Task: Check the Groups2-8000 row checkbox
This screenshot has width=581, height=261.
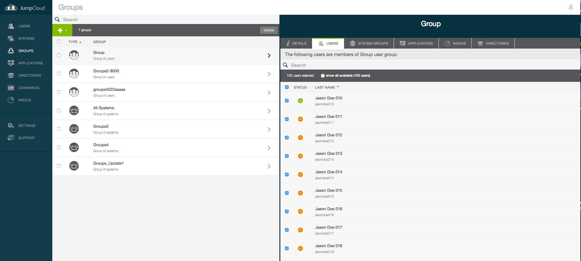Action: [x=59, y=74]
